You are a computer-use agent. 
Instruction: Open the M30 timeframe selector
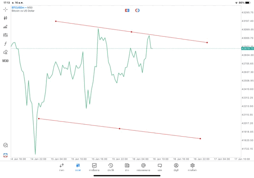point(6,61)
